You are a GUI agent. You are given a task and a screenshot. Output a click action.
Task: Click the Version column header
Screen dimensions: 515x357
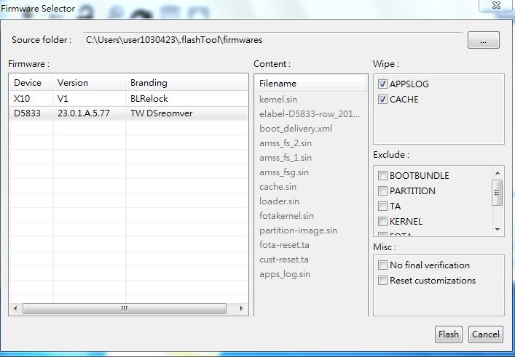click(x=90, y=83)
